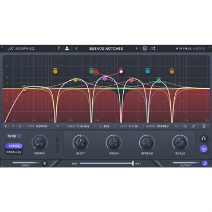
Task: Delete selected band with trash icon
Action: click(204, 126)
